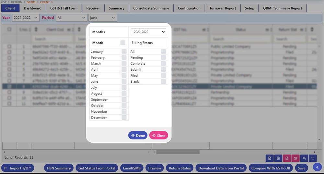Click the grid's right scroll arrow
Screen dimensions: 324x174
pos(314,152)
